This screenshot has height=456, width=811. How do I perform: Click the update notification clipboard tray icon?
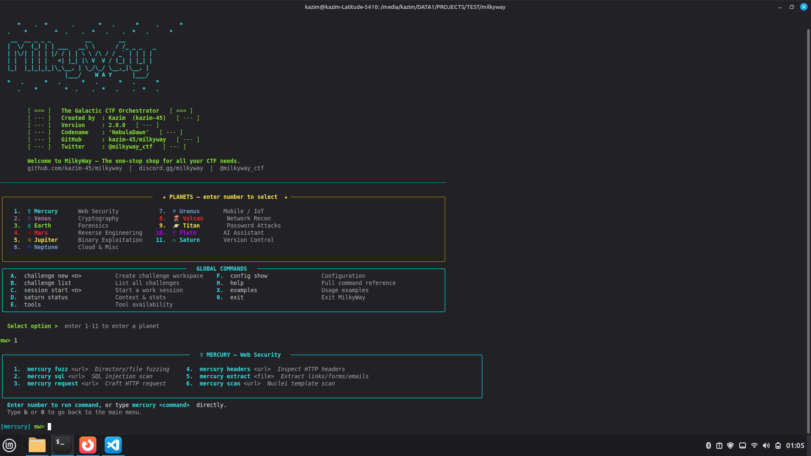coord(719,445)
